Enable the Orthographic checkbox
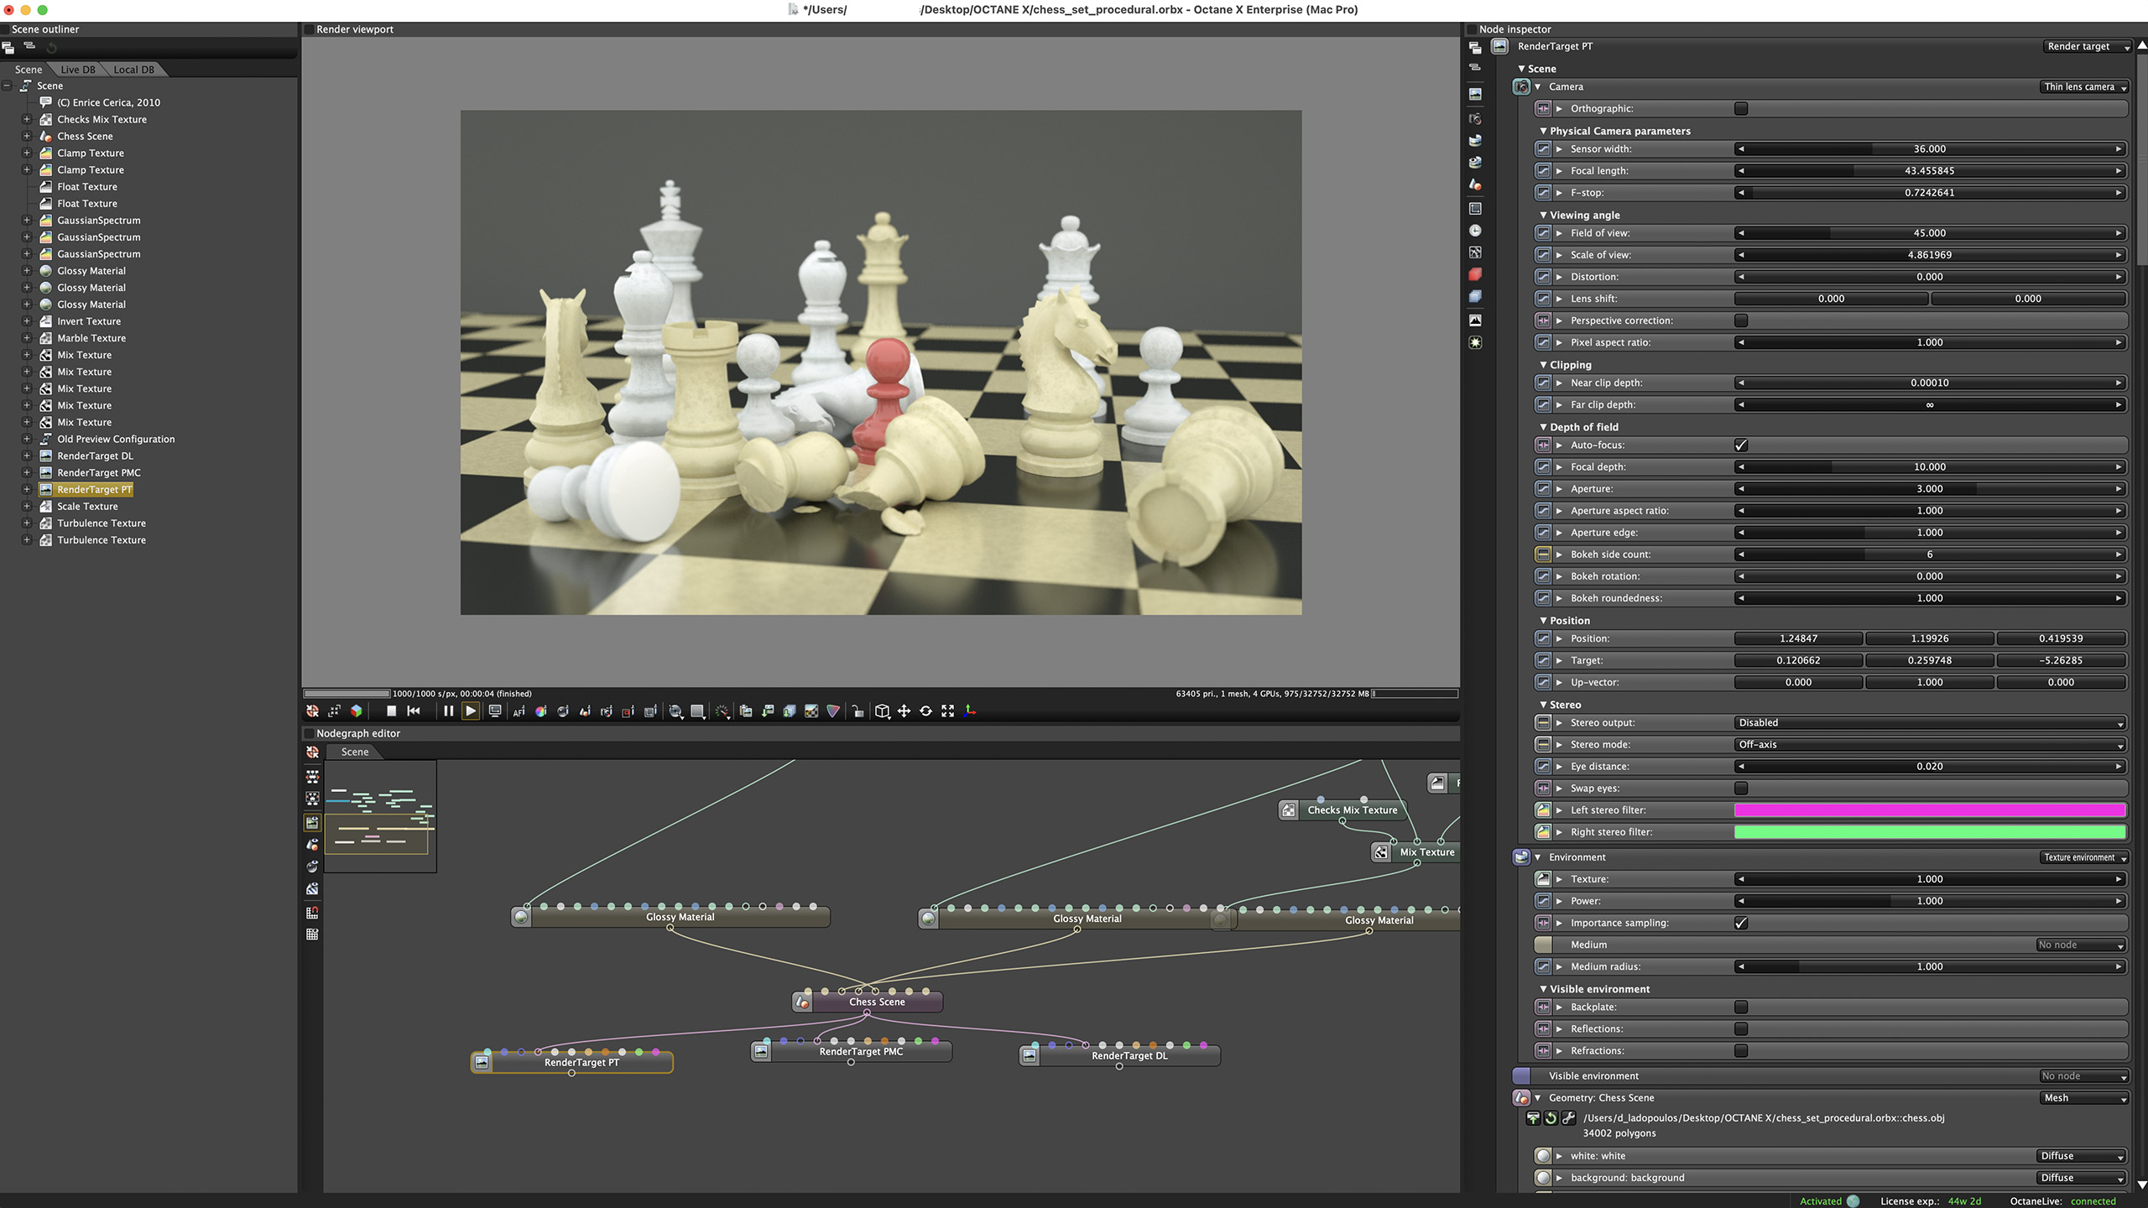This screenshot has width=2148, height=1208. click(1741, 109)
